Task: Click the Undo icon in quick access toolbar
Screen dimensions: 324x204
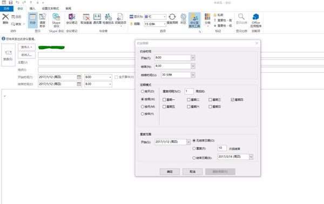Action: coord(17,3)
